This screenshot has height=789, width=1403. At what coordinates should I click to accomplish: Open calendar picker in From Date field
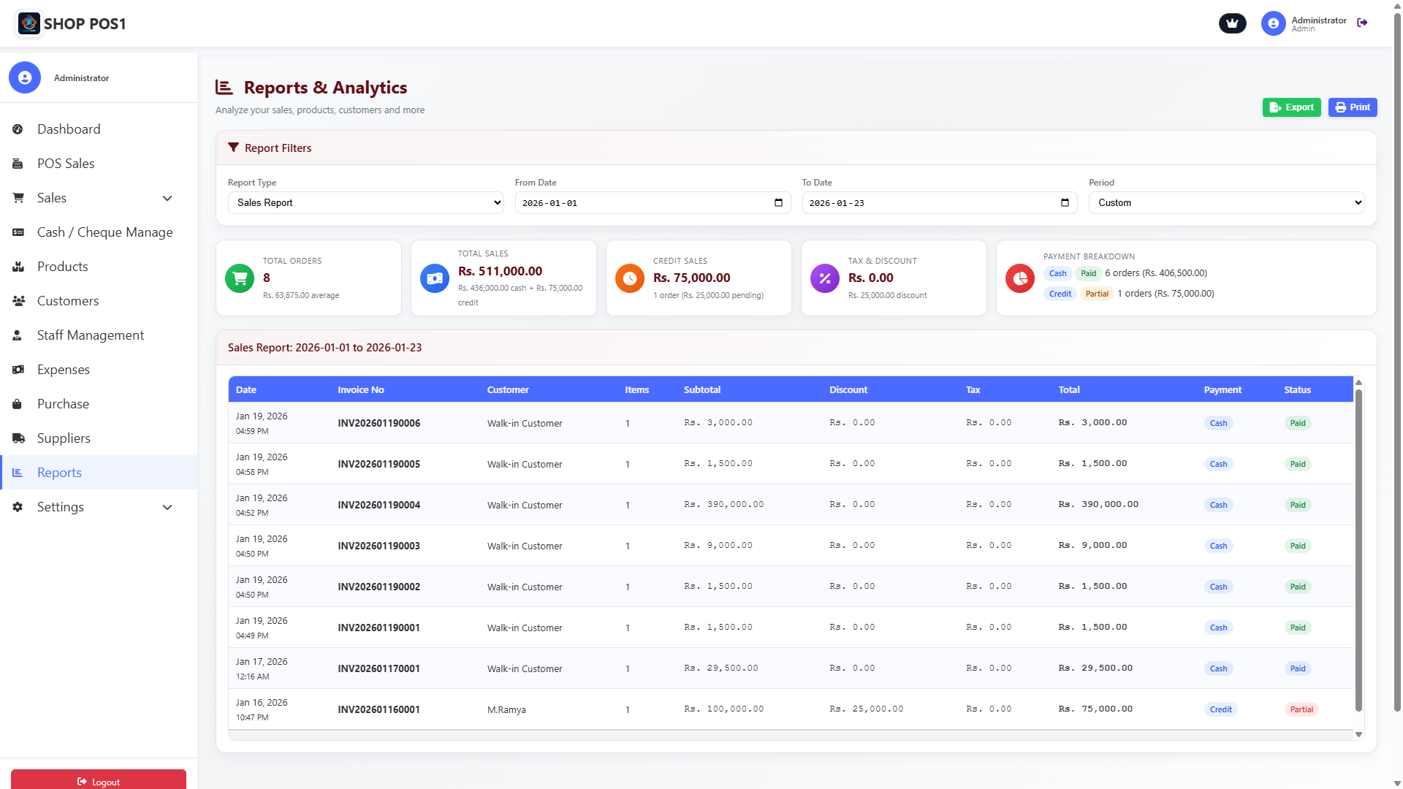point(778,202)
